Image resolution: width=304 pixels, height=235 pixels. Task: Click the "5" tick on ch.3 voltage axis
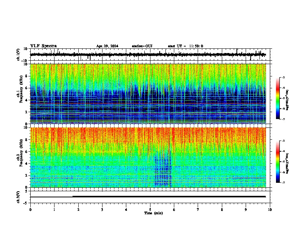pos(27,191)
